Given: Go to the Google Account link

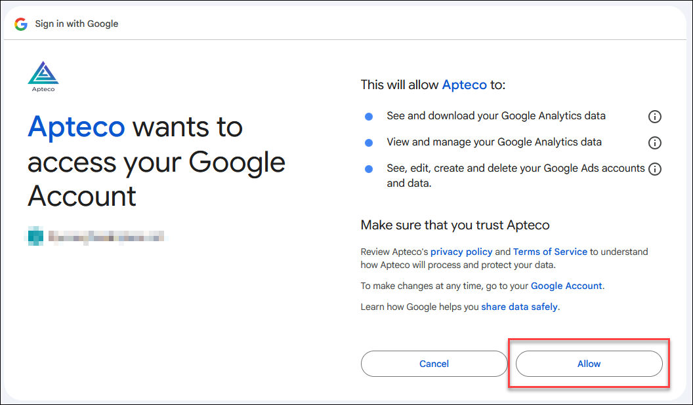Looking at the screenshot, I should point(566,286).
